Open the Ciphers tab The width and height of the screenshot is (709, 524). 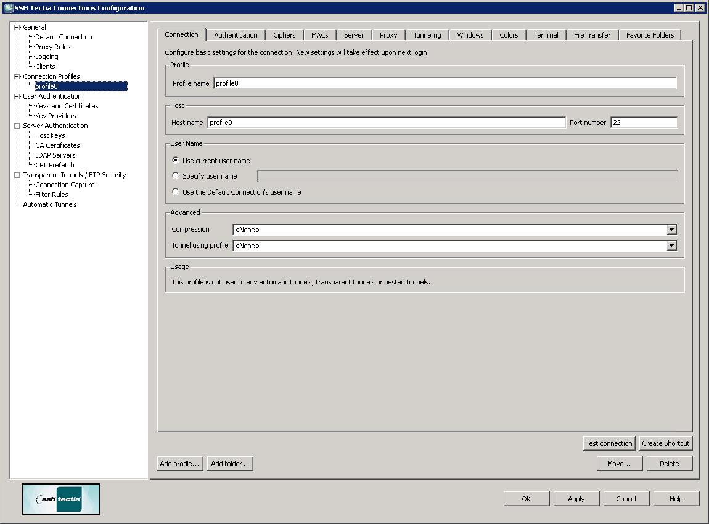284,35
